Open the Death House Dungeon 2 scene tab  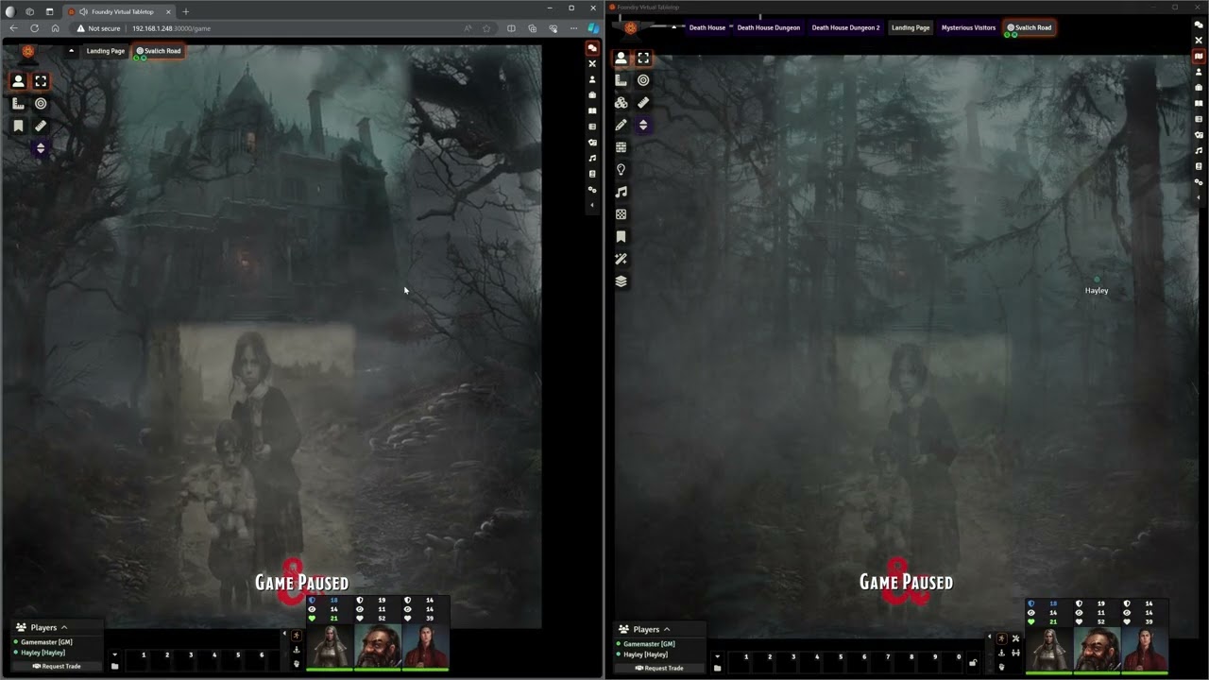pos(845,27)
